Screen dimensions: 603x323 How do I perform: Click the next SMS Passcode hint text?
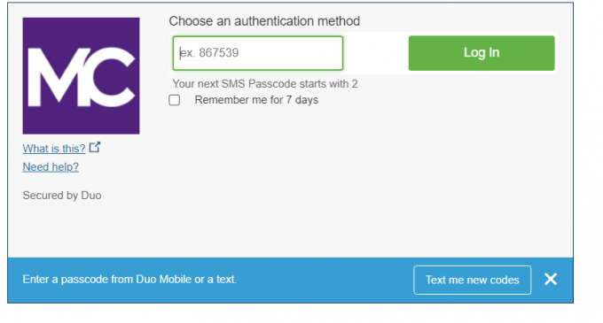coord(265,84)
